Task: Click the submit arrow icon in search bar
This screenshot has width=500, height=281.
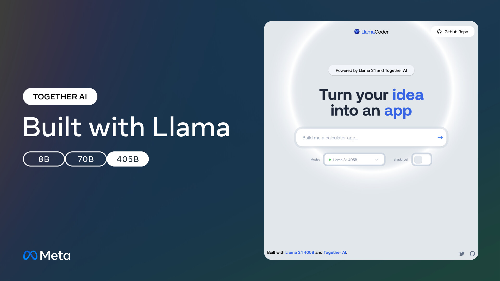Action: click(x=440, y=137)
